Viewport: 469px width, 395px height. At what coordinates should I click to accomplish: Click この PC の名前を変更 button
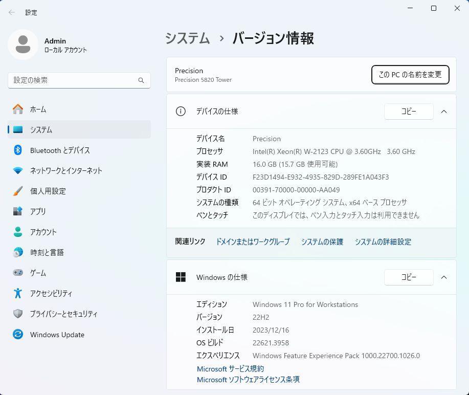[x=410, y=75]
